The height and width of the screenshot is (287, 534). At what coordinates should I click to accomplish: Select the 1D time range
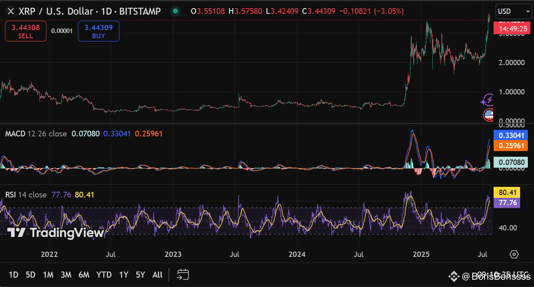point(13,275)
